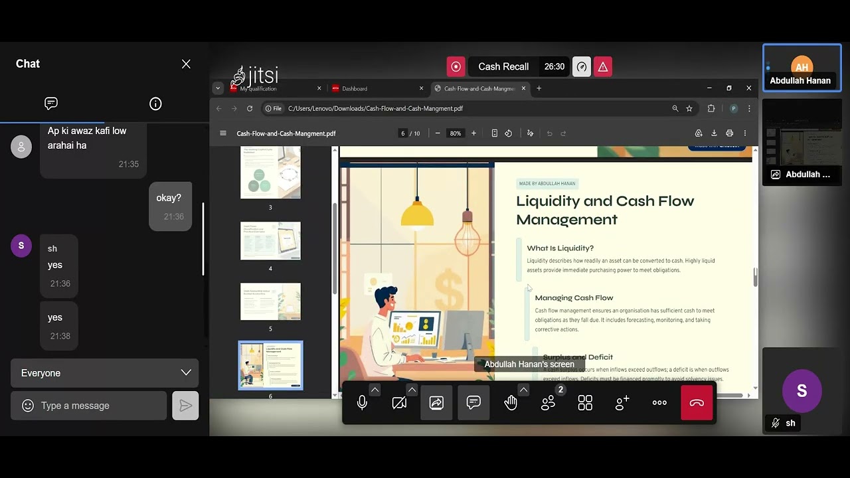Fit PDF to page

494,133
